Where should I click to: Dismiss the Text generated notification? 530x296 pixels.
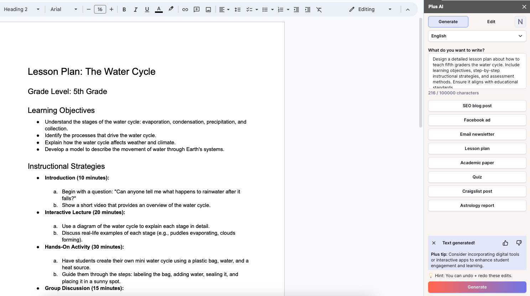[434, 243]
